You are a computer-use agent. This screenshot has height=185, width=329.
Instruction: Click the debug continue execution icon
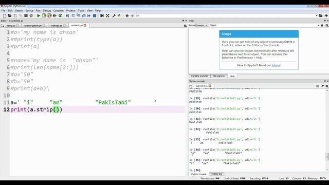[89, 15]
